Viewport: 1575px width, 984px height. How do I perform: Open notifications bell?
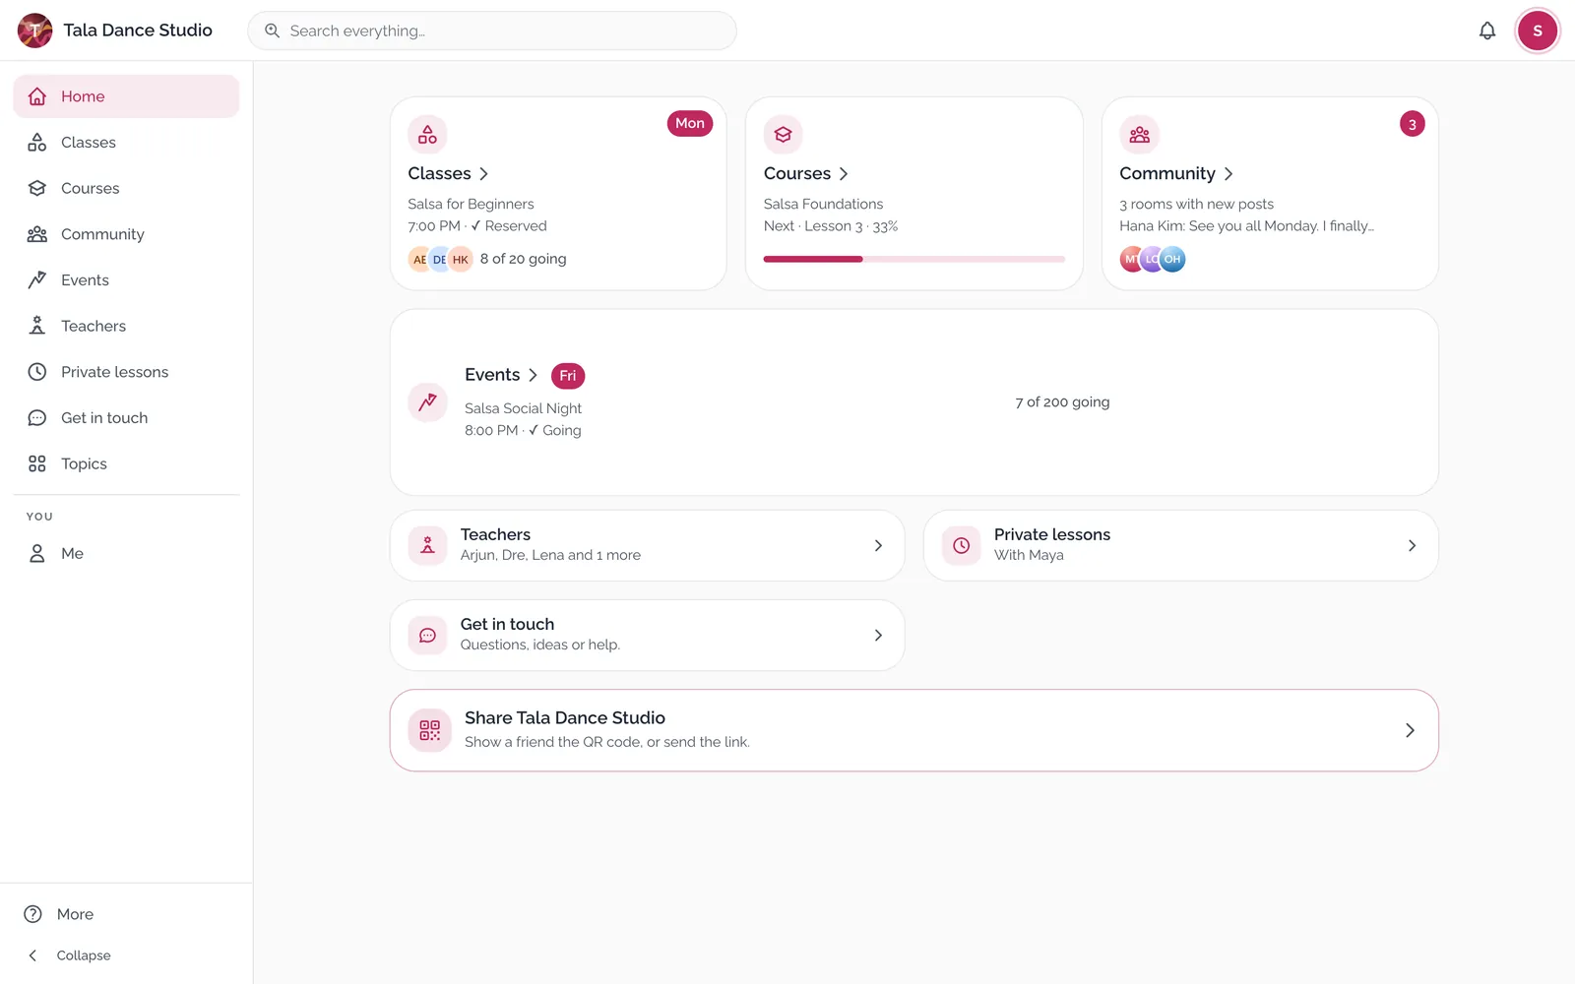[x=1487, y=31]
